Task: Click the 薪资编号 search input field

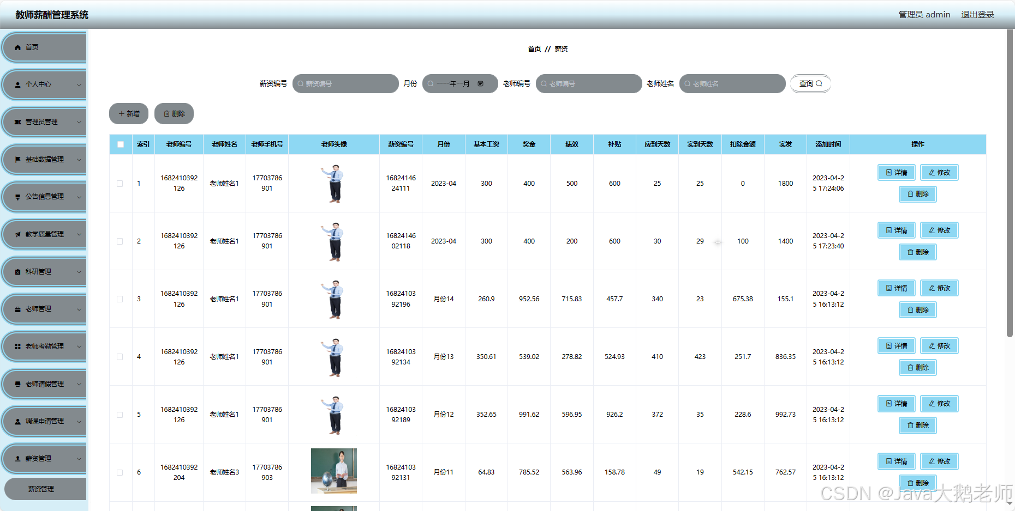Action: click(345, 84)
